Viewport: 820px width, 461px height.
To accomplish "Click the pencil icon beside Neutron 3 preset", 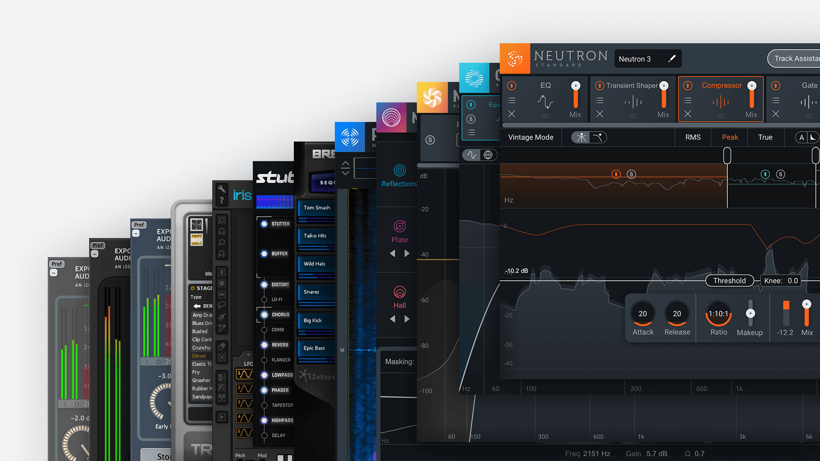I will 672,59.
